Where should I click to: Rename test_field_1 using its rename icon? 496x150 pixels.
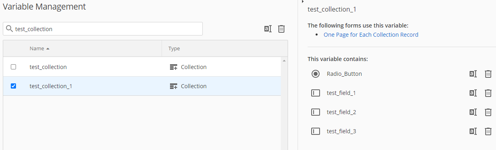point(473,93)
